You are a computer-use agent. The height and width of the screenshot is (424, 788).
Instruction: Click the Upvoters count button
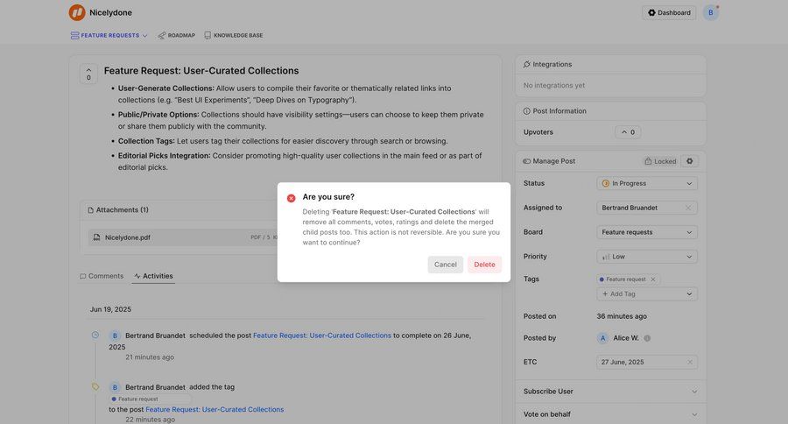[x=628, y=132]
